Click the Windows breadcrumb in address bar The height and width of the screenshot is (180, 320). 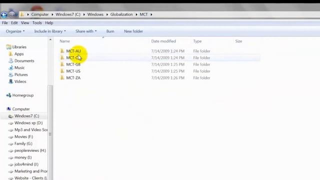click(x=95, y=14)
